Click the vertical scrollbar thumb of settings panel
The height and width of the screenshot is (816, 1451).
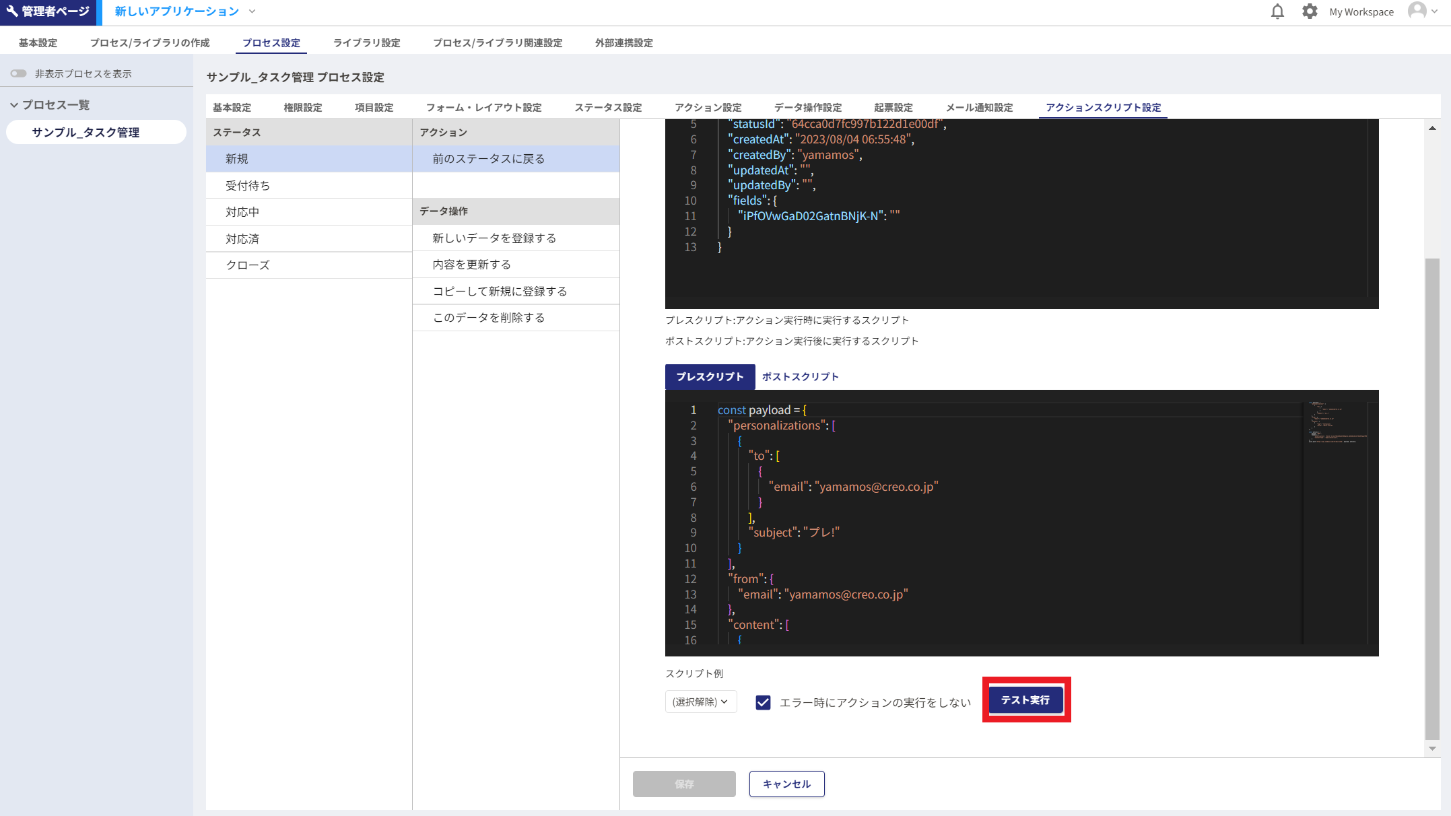(x=1432, y=500)
